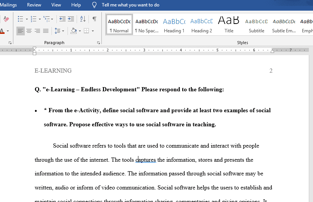This screenshot has width=313, height=202.
Task: Apply red font color button
Action: [2, 31]
